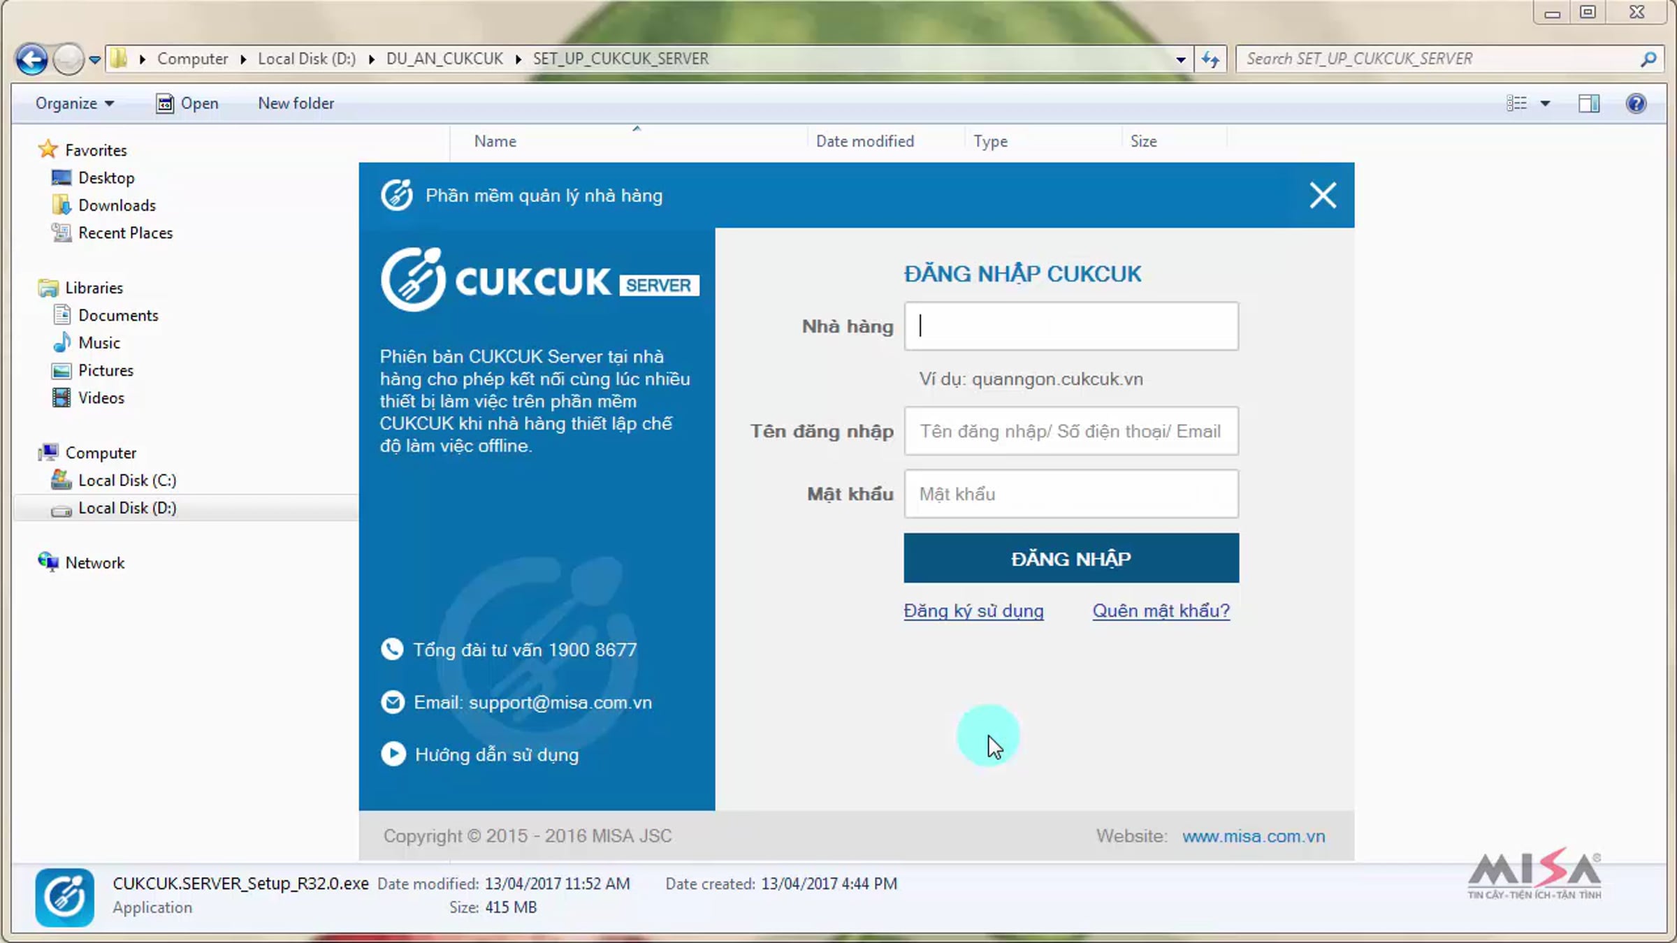The width and height of the screenshot is (1677, 943).
Task: Click the Open toolbar button
Action: coord(187,103)
